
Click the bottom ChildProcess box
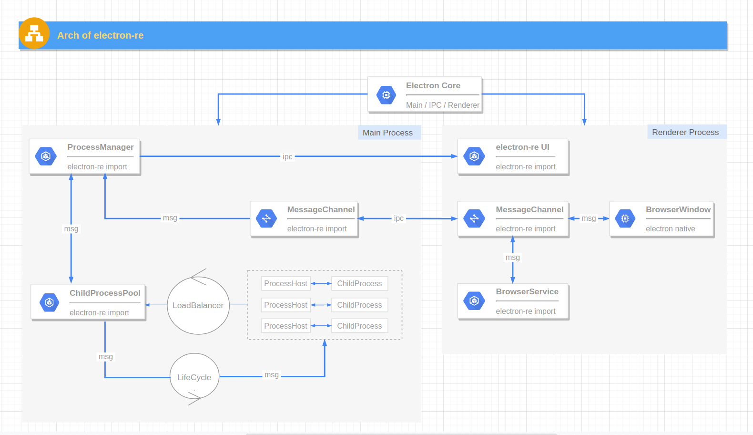[x=359, y=326]
